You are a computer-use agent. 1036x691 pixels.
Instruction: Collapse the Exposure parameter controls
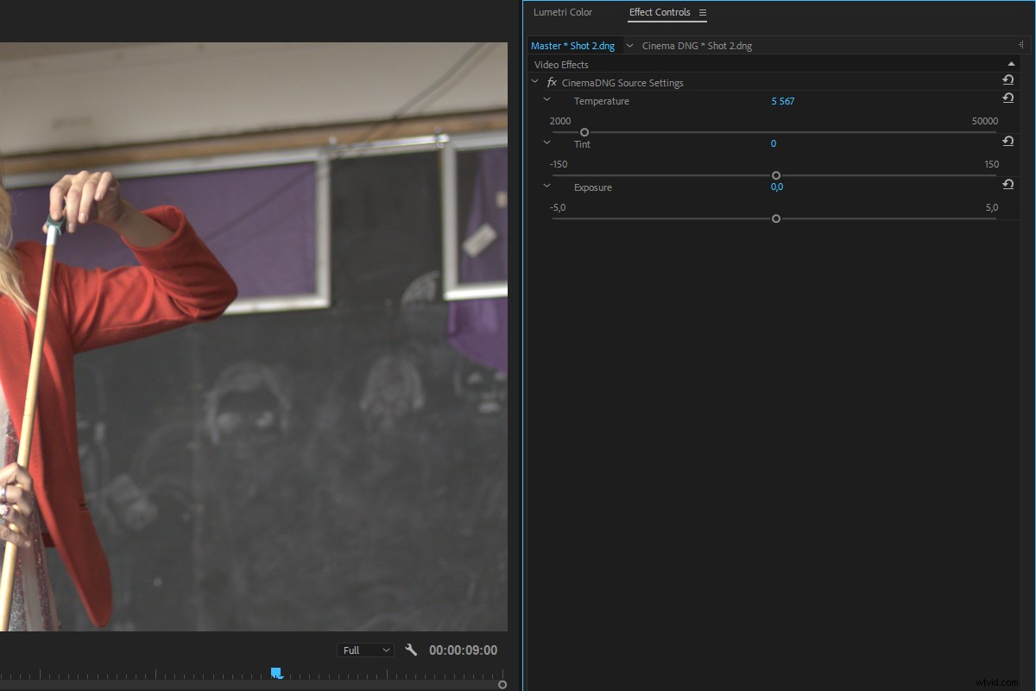pyautogui.click(x=546, y=185)
